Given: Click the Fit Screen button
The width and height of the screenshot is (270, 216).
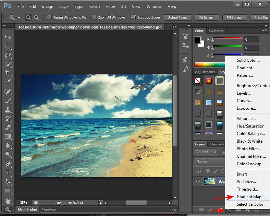Looking at the screenshot, I should (x=207, y=17).
